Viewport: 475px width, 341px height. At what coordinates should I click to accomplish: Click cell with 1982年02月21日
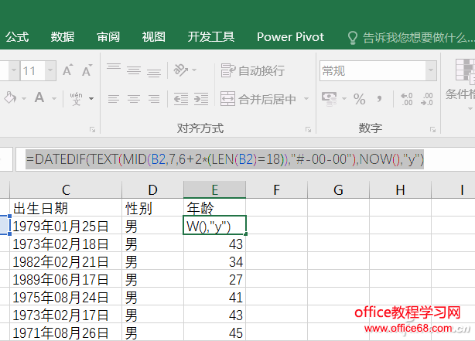click(66, 261)
